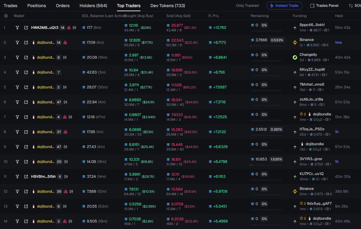Open HWA3M8...uQt3 wallet in explorer
The image size is (361, 229).
[26, 28]
